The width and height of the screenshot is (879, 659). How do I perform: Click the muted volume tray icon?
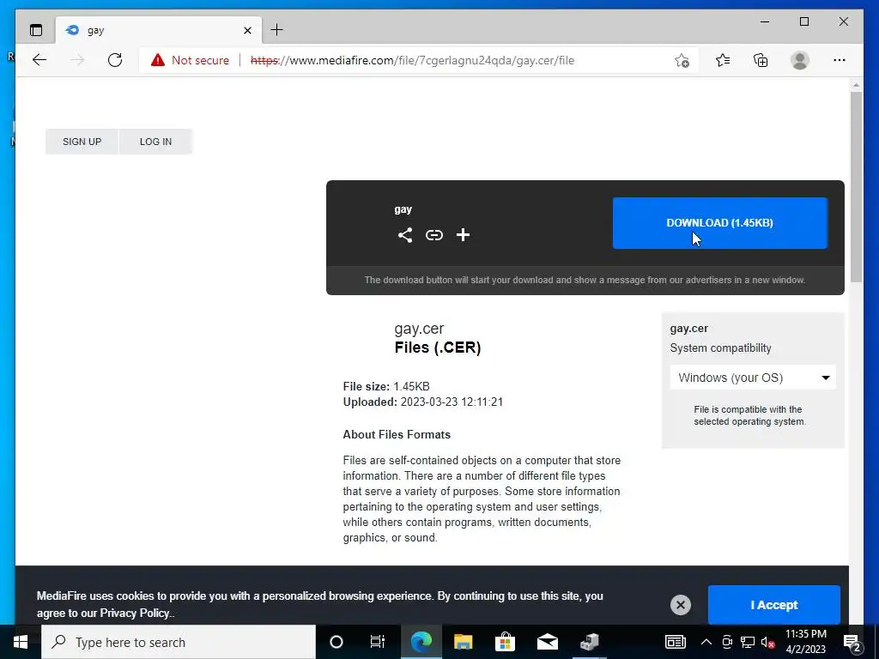(768, 642)
